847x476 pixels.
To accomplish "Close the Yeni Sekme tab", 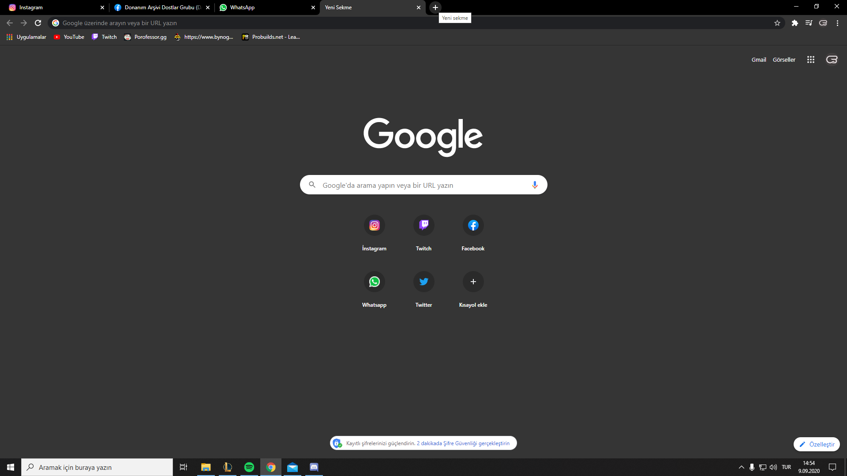I will (419, 7).
